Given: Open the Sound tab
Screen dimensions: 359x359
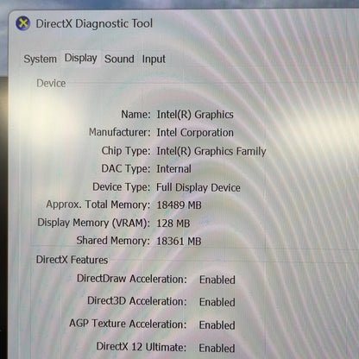Looking at the screenshot, I should tap(119, 59).
